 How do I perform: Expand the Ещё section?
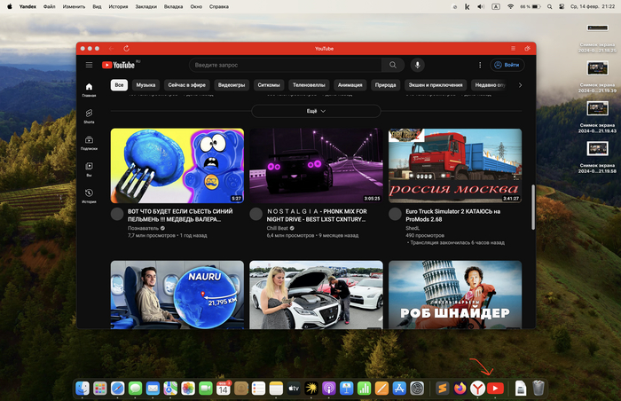point(316,112)
